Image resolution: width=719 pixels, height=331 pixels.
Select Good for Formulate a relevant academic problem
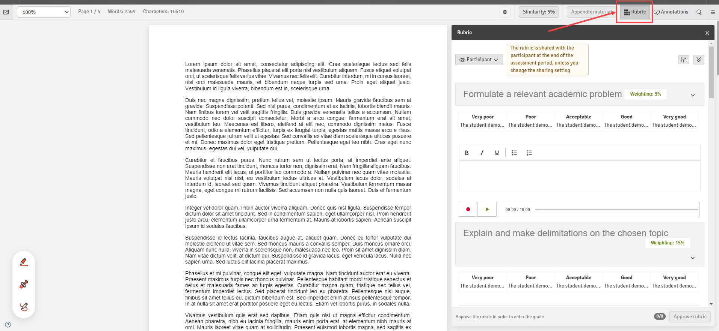pyautogui.click(x=626, y=121)
